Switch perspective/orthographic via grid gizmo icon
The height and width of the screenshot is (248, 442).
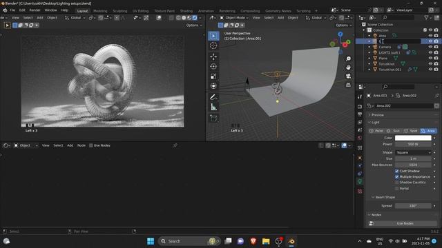(348, 85)
